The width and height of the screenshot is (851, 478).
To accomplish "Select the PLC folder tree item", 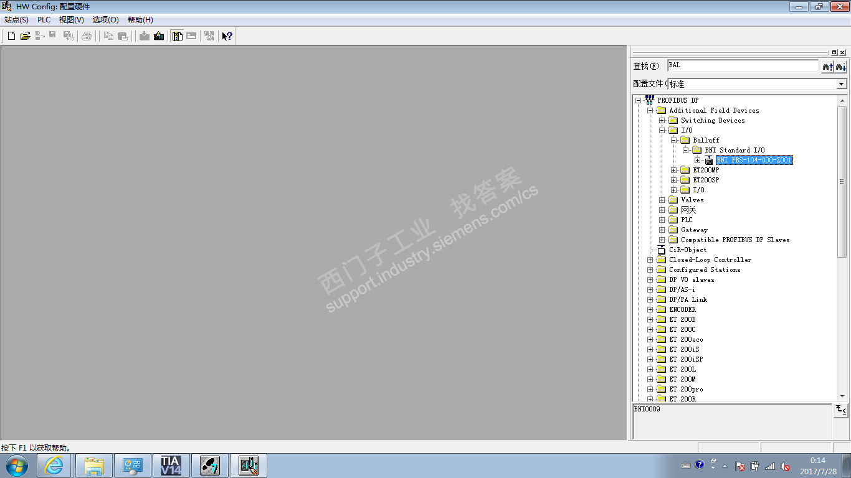I will coord(687,220).
